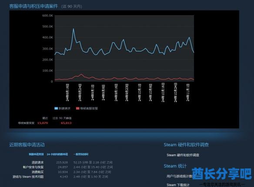Click the 24年11月1日 date axis label

[188, 93]
